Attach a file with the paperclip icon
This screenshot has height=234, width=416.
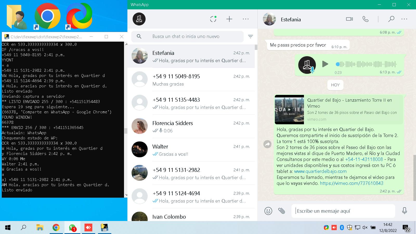pyautogui.click(x=282, y=211)
